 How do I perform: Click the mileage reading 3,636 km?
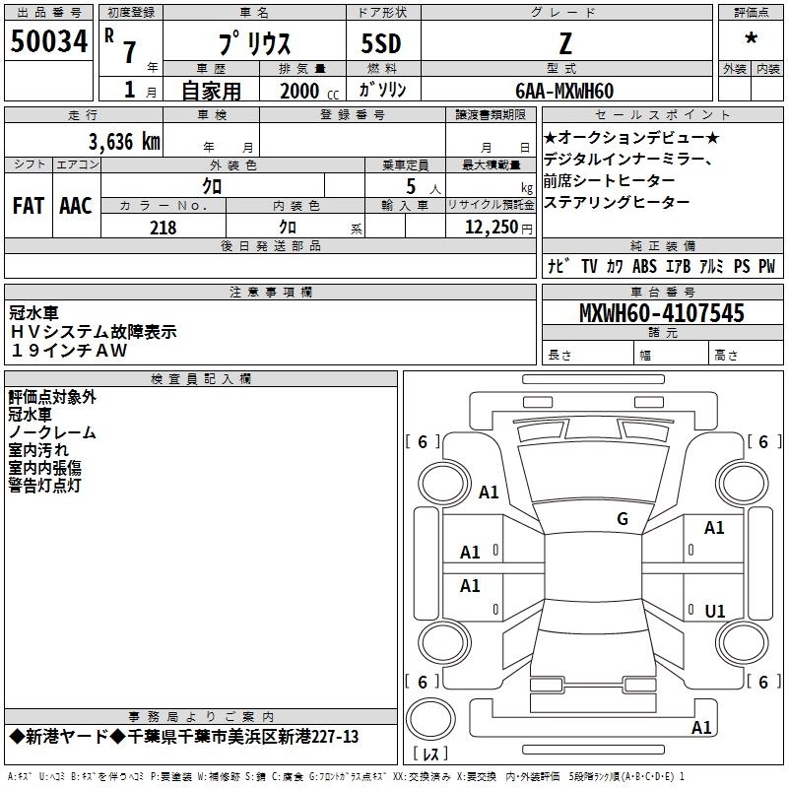(x=124, y=141)
